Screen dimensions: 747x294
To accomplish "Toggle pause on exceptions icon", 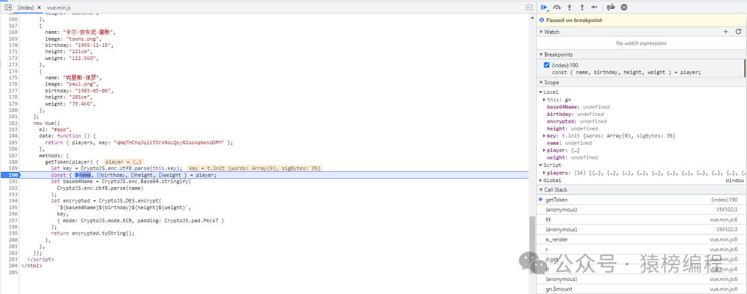I will 624,7.
